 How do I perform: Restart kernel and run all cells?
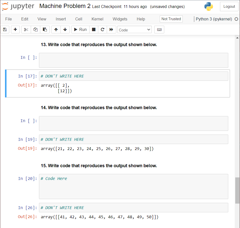pos(111,29)
